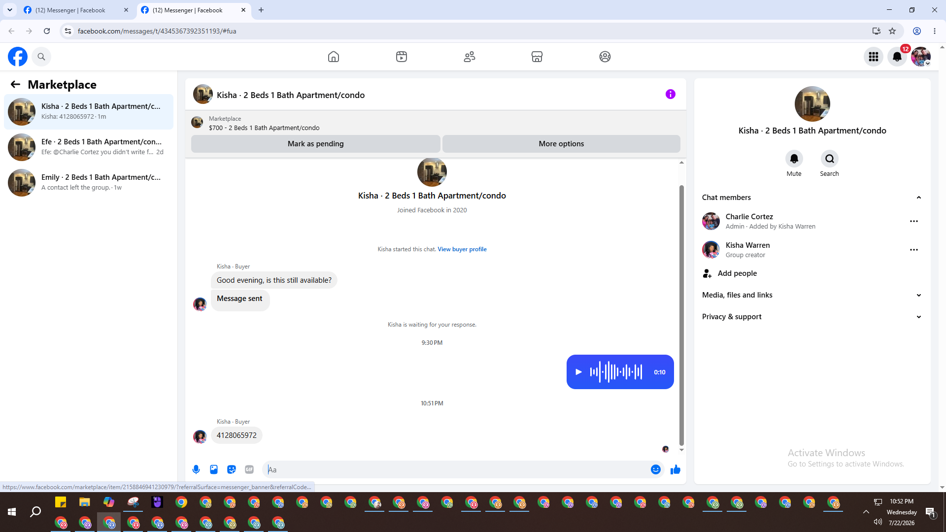Open the clock and date flyout
The image size is (946, 532).
click(x=902, y=512)
